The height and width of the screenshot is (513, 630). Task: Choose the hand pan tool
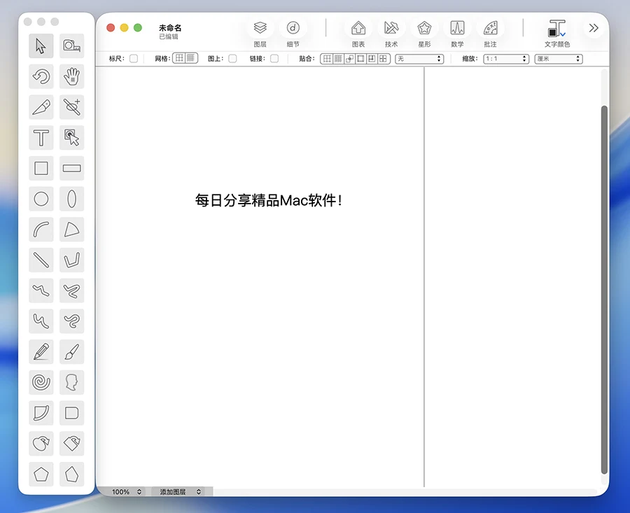(x=71, y=76)
